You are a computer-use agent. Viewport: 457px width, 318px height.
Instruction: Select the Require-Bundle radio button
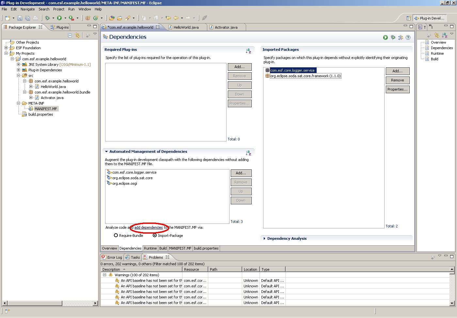pos(116,235)
